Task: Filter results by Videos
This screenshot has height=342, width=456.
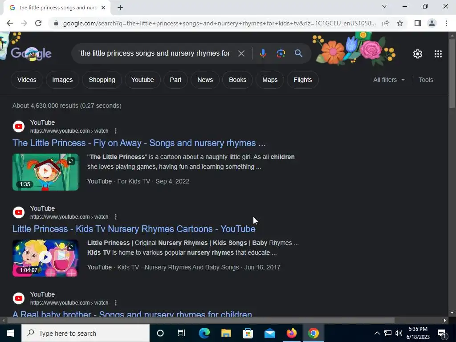Action: click(27, 80)
